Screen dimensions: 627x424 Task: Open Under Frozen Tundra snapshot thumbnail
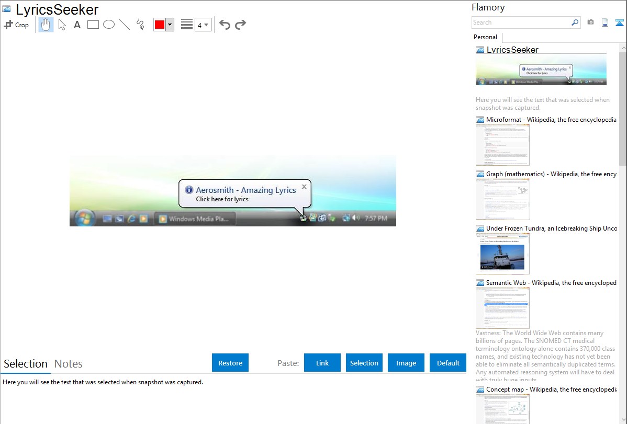point(502,254)
